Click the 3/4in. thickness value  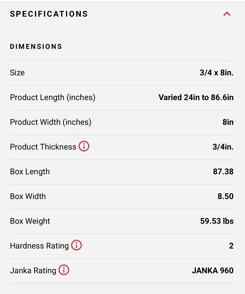pyautogui.click(x=223, y=147)
